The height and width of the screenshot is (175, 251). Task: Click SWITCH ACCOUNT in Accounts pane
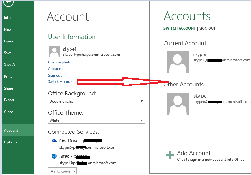[x=180, y=28]
